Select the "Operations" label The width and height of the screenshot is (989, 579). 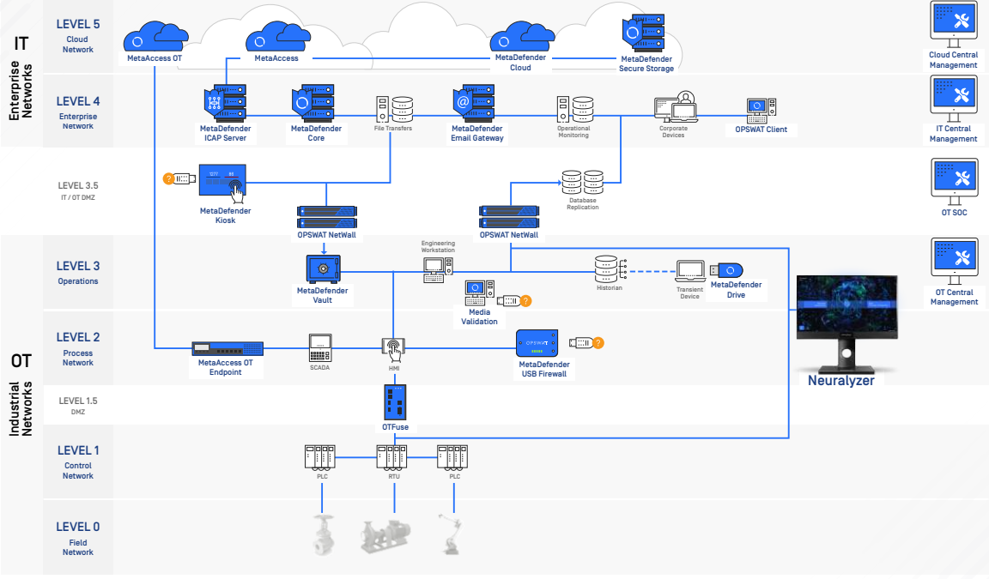(78, 281)
